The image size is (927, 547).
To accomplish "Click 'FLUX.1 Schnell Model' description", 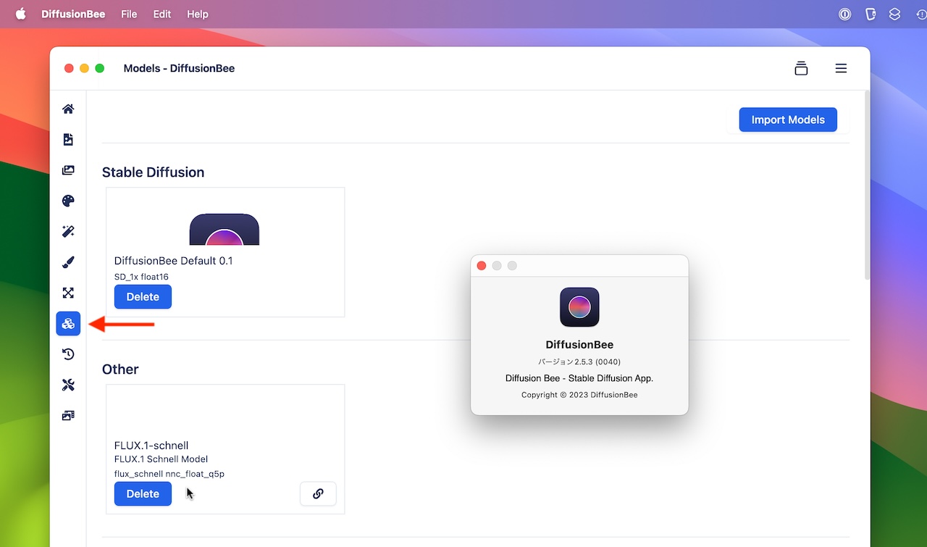I will coord(161,459).
